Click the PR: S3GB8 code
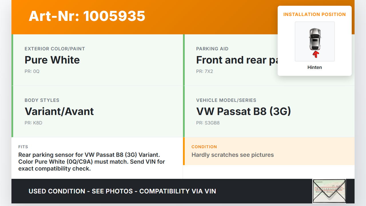Screen dimensions: 366x206 tap(208, 123)
